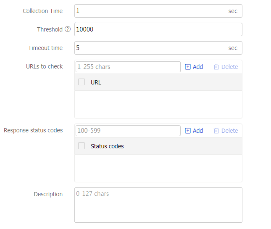The height and width of the screenshot is (229, 271).
Task: Toggle the select-all URL checkbox
Action: pos(82,82)
